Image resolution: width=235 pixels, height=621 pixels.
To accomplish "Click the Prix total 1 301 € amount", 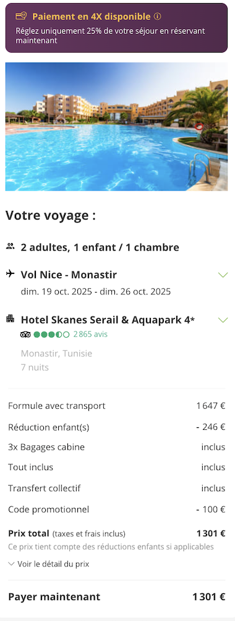I will point(211,533).
